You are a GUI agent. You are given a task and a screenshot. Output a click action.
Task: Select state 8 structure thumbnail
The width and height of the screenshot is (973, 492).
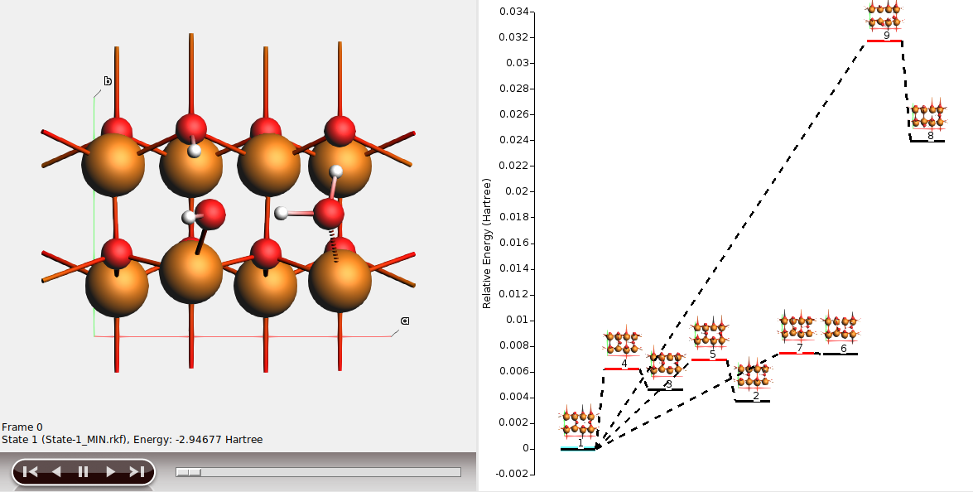pos(928,116)
